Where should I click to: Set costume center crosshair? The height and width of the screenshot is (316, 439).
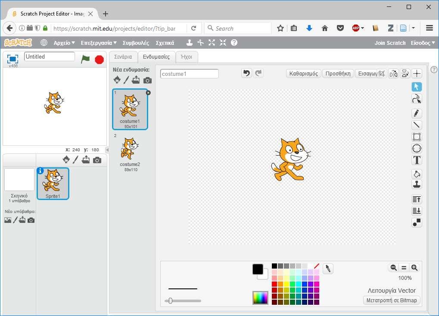417,74
